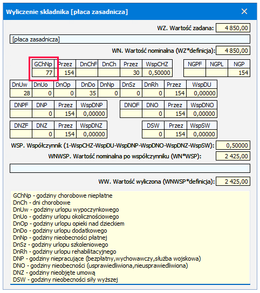Click the WNWSP value field 2 425,00

tap(233, 156)
